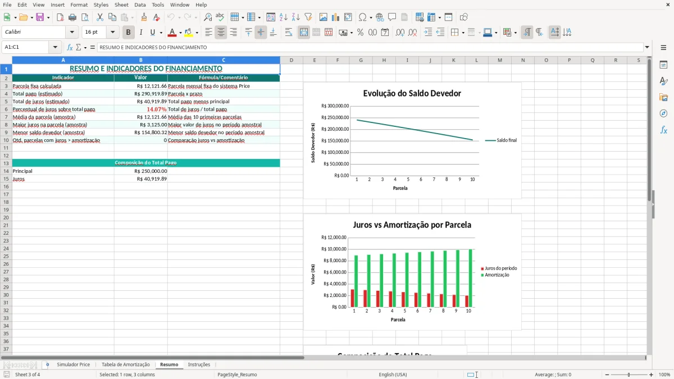Open Font Size dropdown arrow
This screenshot has height=379, width=674.
112,33
